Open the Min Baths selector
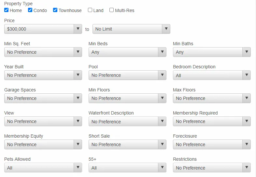 click(x=212, y=52)
